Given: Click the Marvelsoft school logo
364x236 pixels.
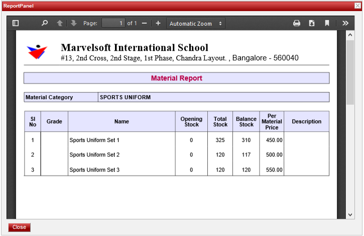Looking at the screenshot, I should [37, 51].
